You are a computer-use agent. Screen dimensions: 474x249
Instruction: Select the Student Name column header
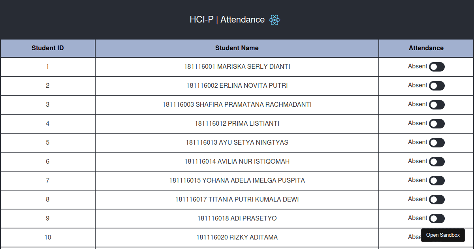(237, 48)
